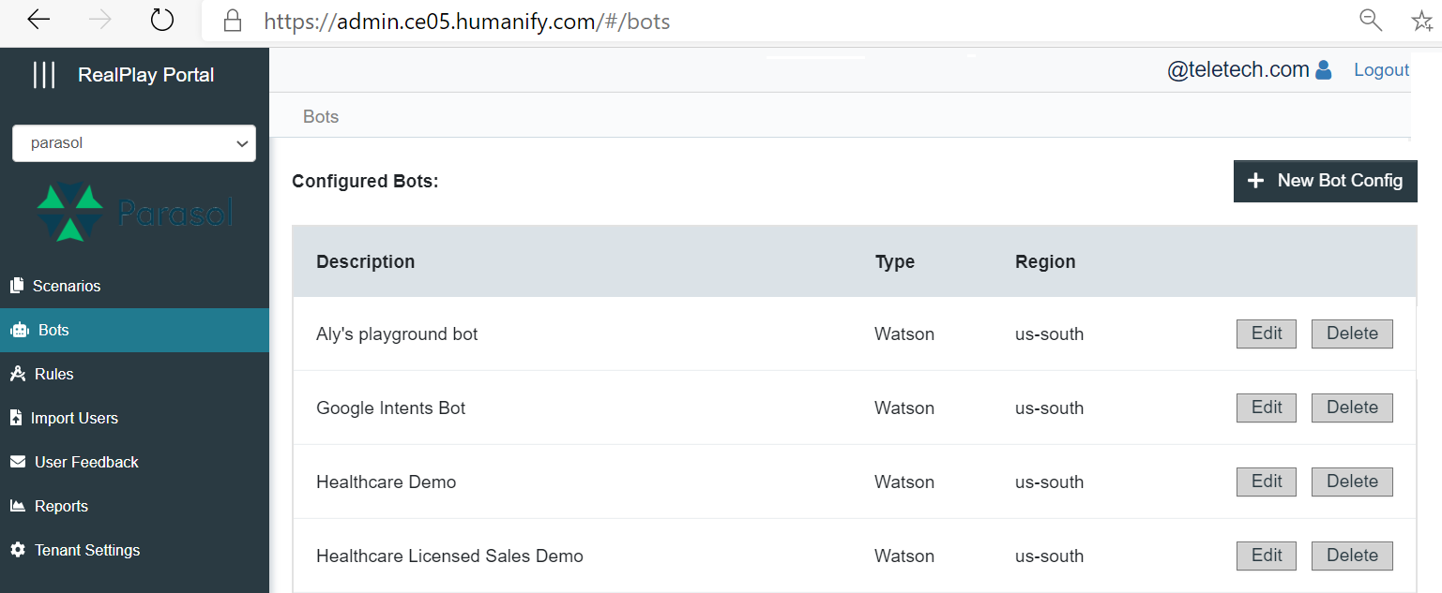This screenshot has height=593, width=1442.
Task: Click the Bots robot icon
Action: pos(19,330)
